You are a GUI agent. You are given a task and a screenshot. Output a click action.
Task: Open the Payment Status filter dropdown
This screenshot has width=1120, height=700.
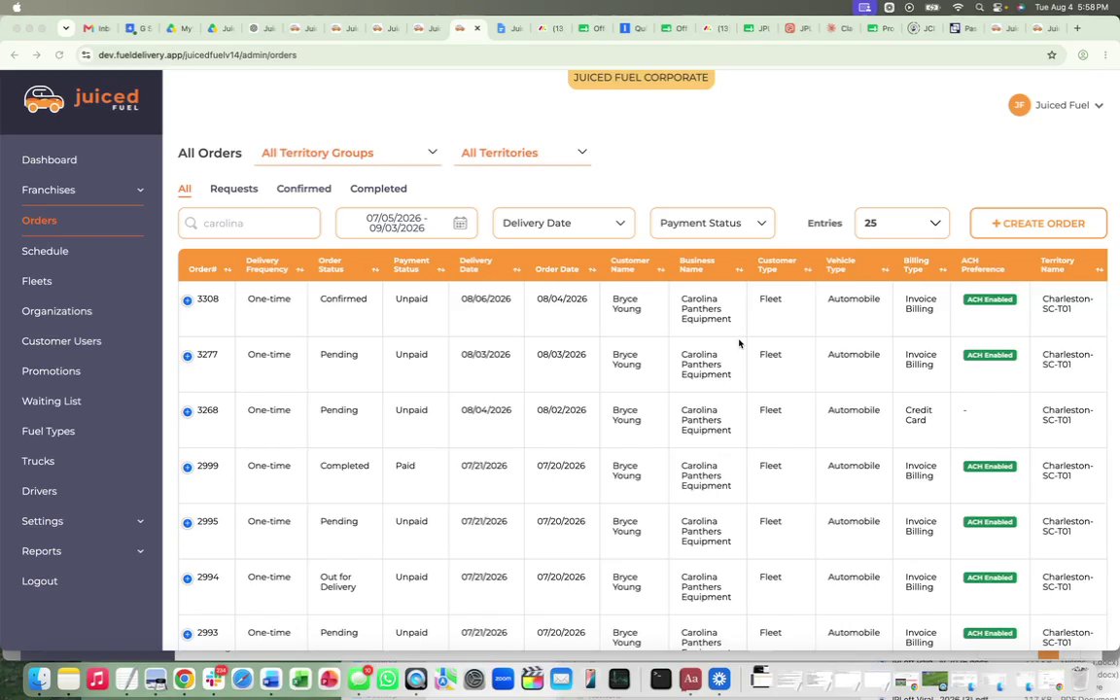tap(712, 224)
